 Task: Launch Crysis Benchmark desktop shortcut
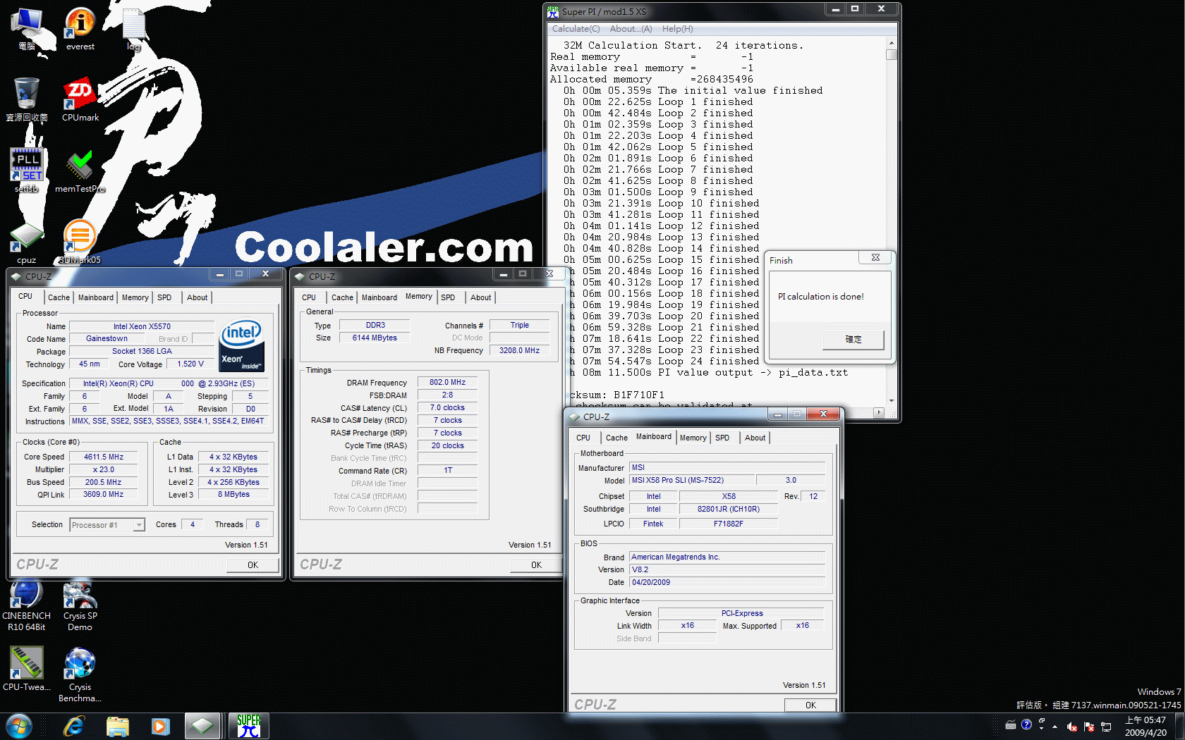pyautogui.click(x=80, y=674)
